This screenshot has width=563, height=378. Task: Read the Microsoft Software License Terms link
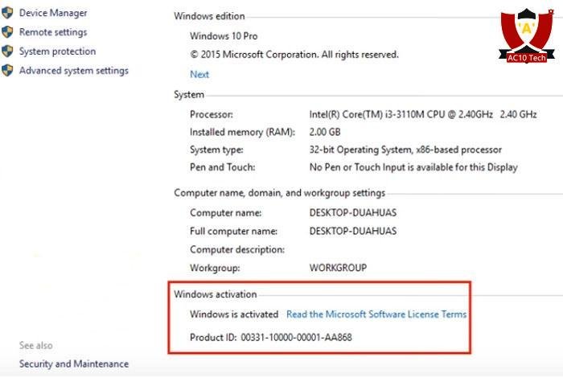[376, 314]
